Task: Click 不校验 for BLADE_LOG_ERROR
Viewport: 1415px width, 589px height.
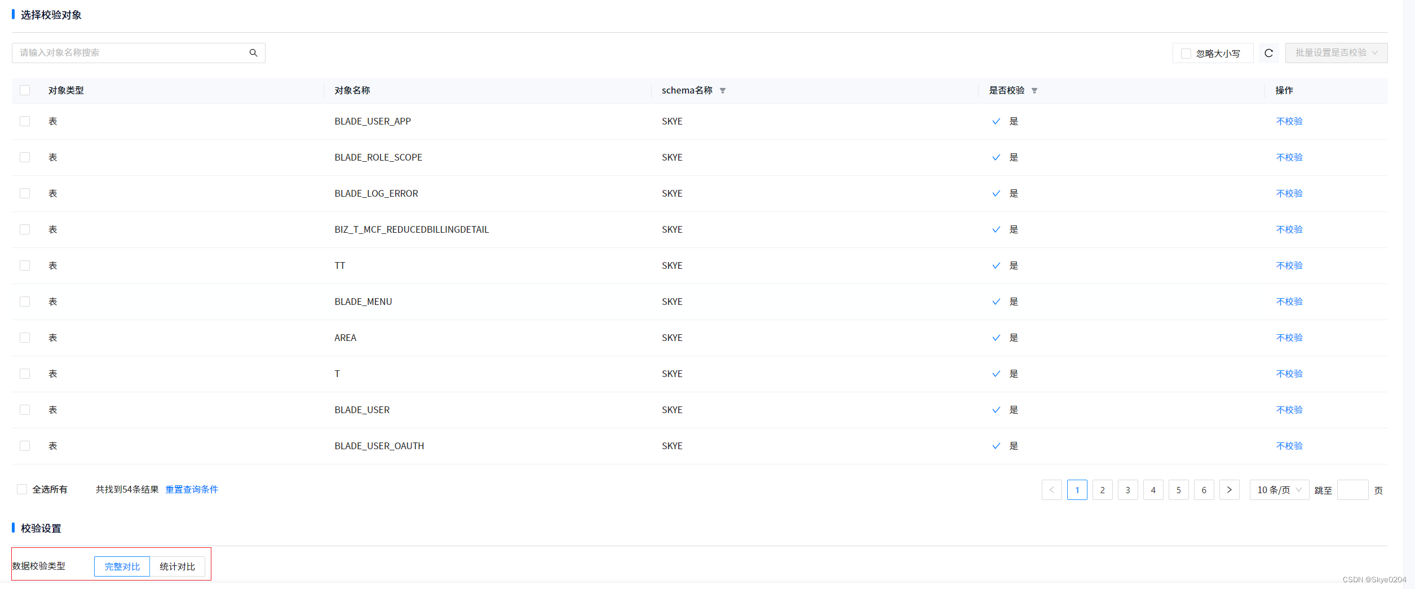Action: pyautogui.click(x=1289, y=193)
